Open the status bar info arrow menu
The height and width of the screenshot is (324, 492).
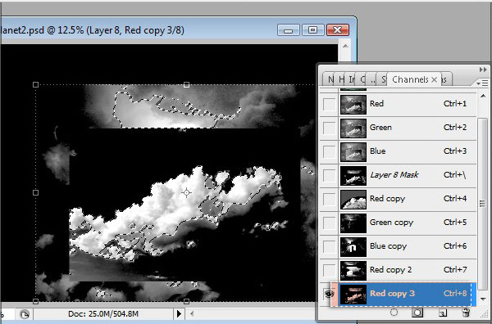[x=179, y=313]
